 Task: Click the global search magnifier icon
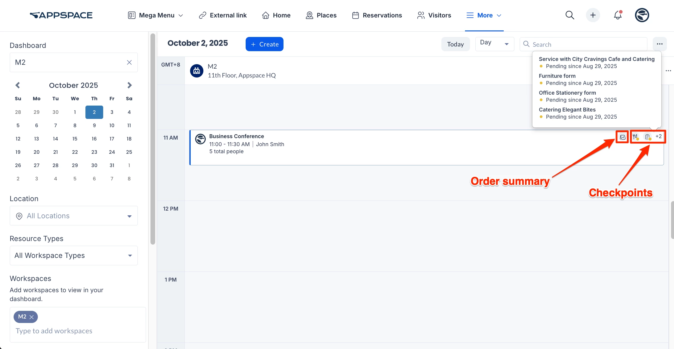click(570, 15)
